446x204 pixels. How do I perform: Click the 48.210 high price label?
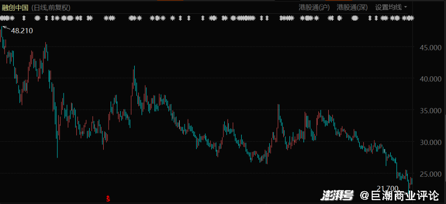22,31
